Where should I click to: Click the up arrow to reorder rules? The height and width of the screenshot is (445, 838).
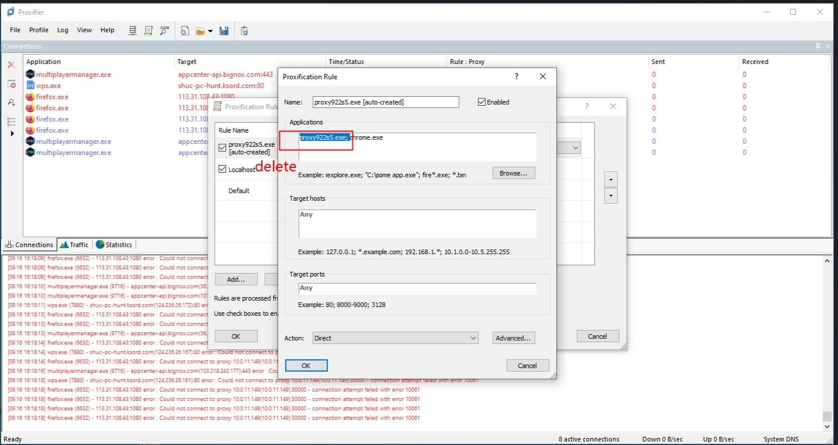click(610, 179)
